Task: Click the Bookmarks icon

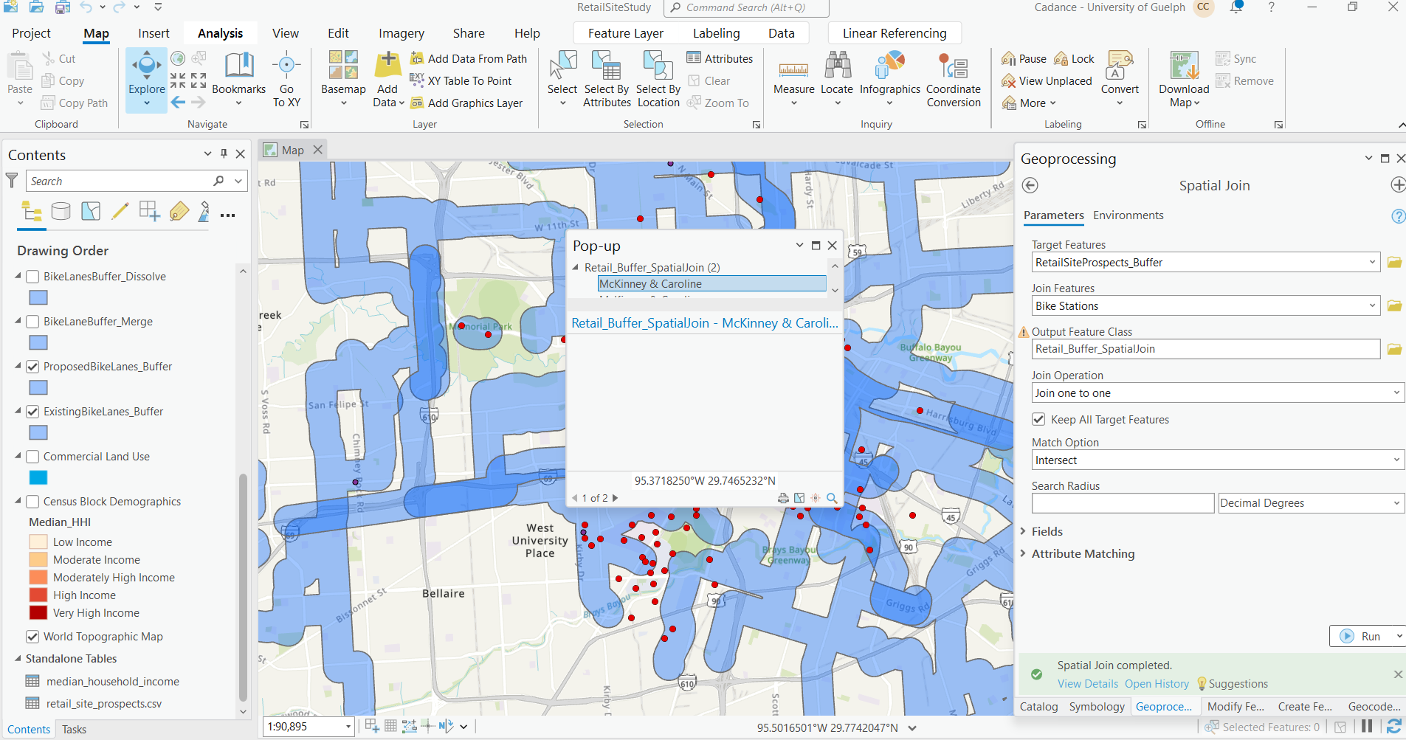Action: click(238, 70)
